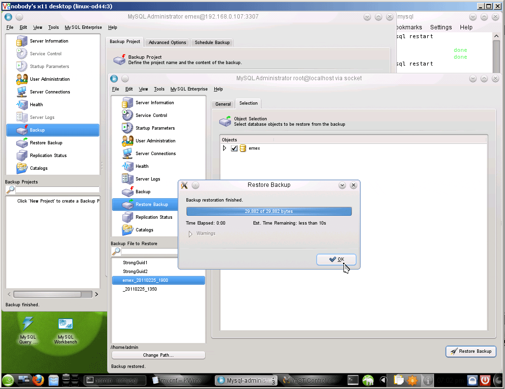Select Backup in emex window sidebar
The width and height of the screenshot is (505, 389).
point(53,130)
